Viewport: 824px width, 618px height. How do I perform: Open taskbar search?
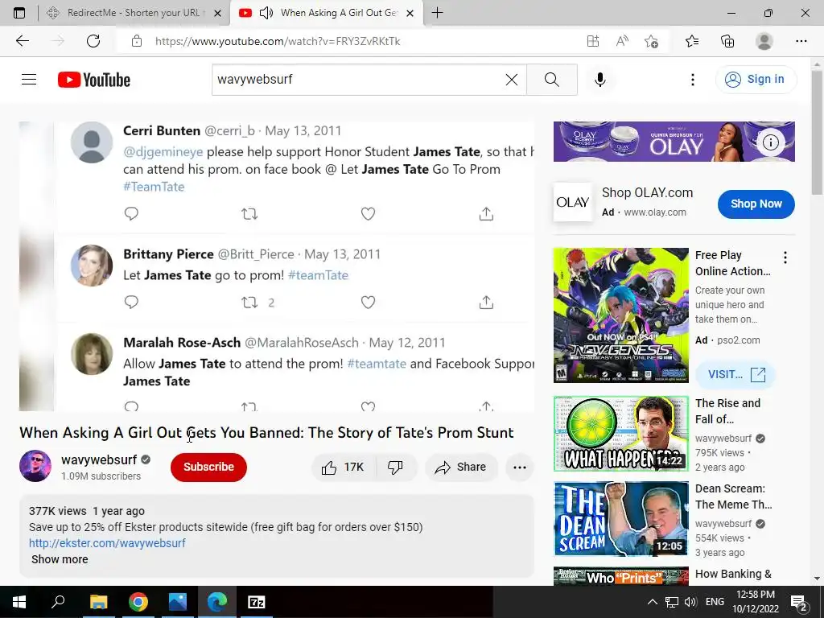58,602
